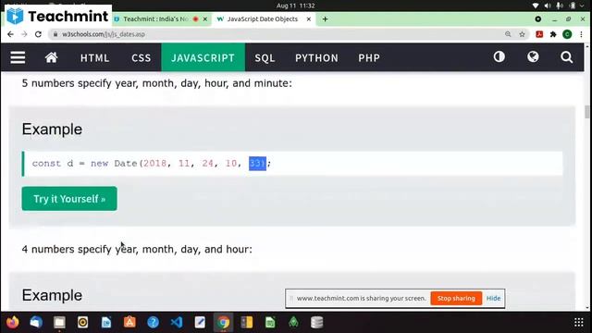This screenshot has height=333, width=592.
Task: Open the Help icon in the dock
Action: (x=153, y=322)
